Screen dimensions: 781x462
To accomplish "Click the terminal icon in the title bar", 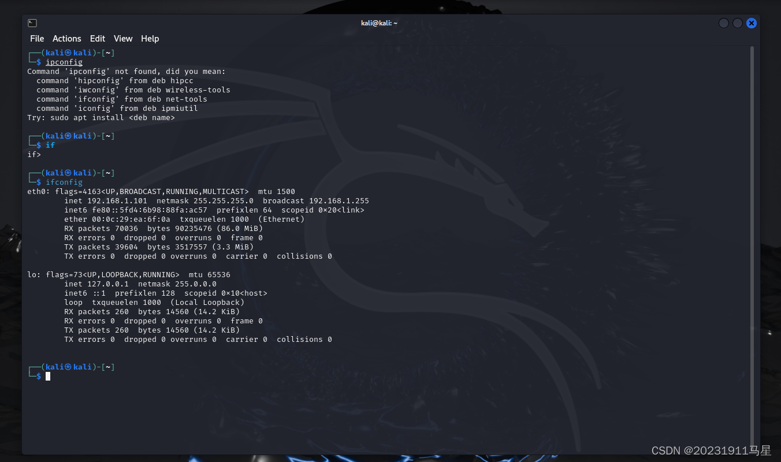I will [32, 23].
